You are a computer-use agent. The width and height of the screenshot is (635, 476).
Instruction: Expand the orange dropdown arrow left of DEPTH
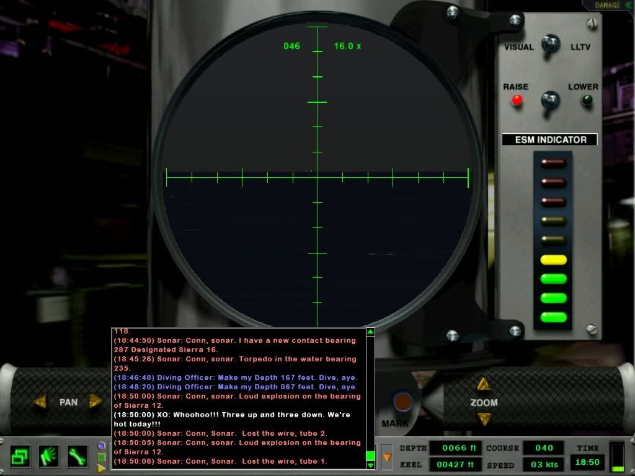[x=387, y=457]
